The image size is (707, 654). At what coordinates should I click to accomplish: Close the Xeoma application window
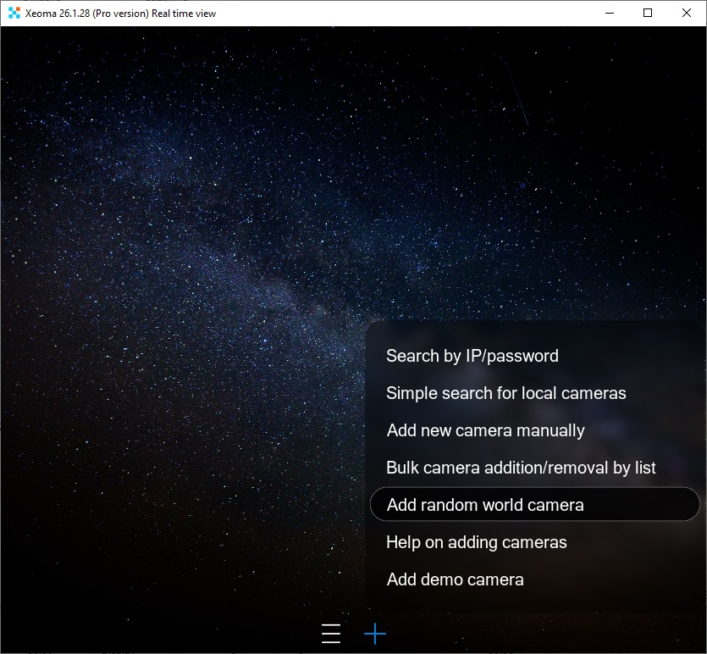tap(687, 13)
